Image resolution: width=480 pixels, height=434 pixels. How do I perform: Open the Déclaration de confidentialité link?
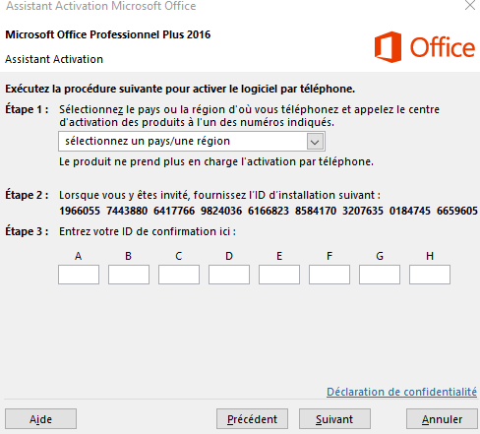point(401,392)
